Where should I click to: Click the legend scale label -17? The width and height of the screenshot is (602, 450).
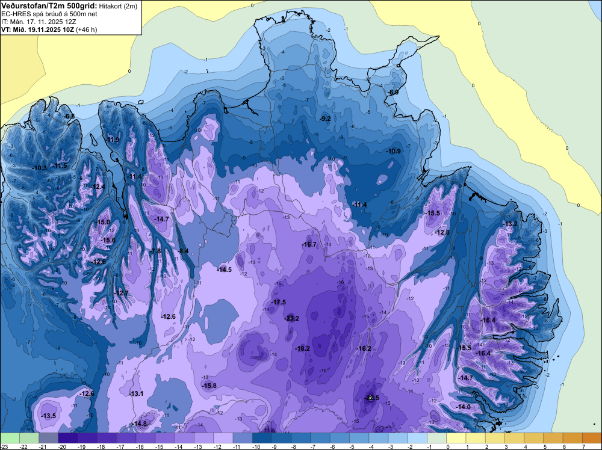(120, 446)
